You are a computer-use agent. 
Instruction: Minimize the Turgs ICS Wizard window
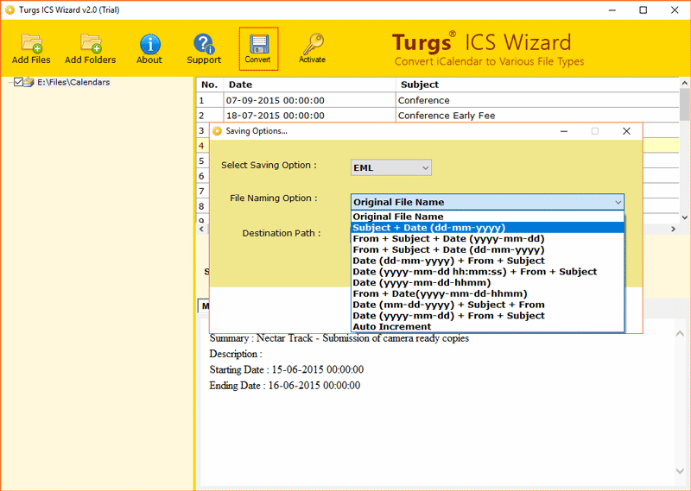612,9
